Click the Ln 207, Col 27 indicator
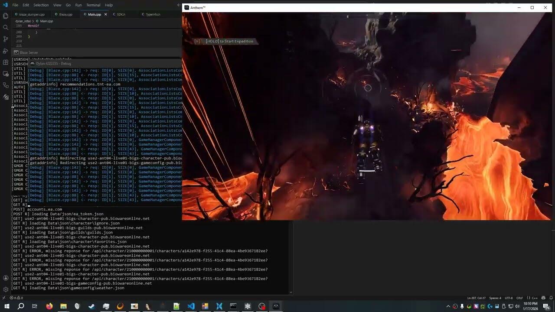This screenshot has width=555, height=312. 476,298
